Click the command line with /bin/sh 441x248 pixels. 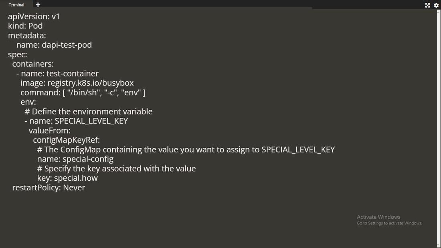click(x=83, y=93)
